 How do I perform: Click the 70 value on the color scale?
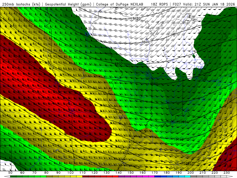coord(34,173)
